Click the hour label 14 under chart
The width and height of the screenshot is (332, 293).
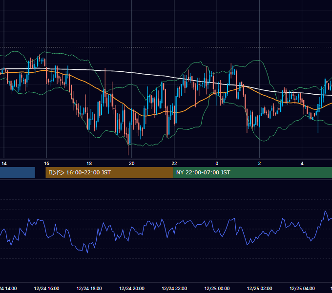[4, 164]
